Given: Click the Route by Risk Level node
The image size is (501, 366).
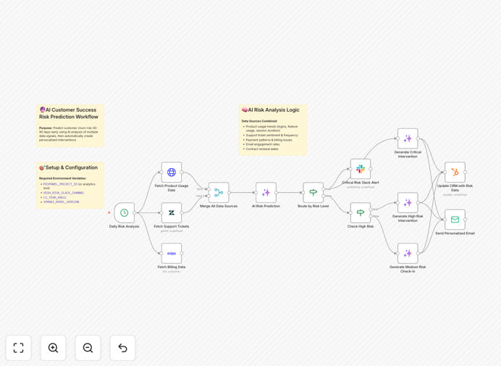Looking at the screenshot, I should point(313,192).
